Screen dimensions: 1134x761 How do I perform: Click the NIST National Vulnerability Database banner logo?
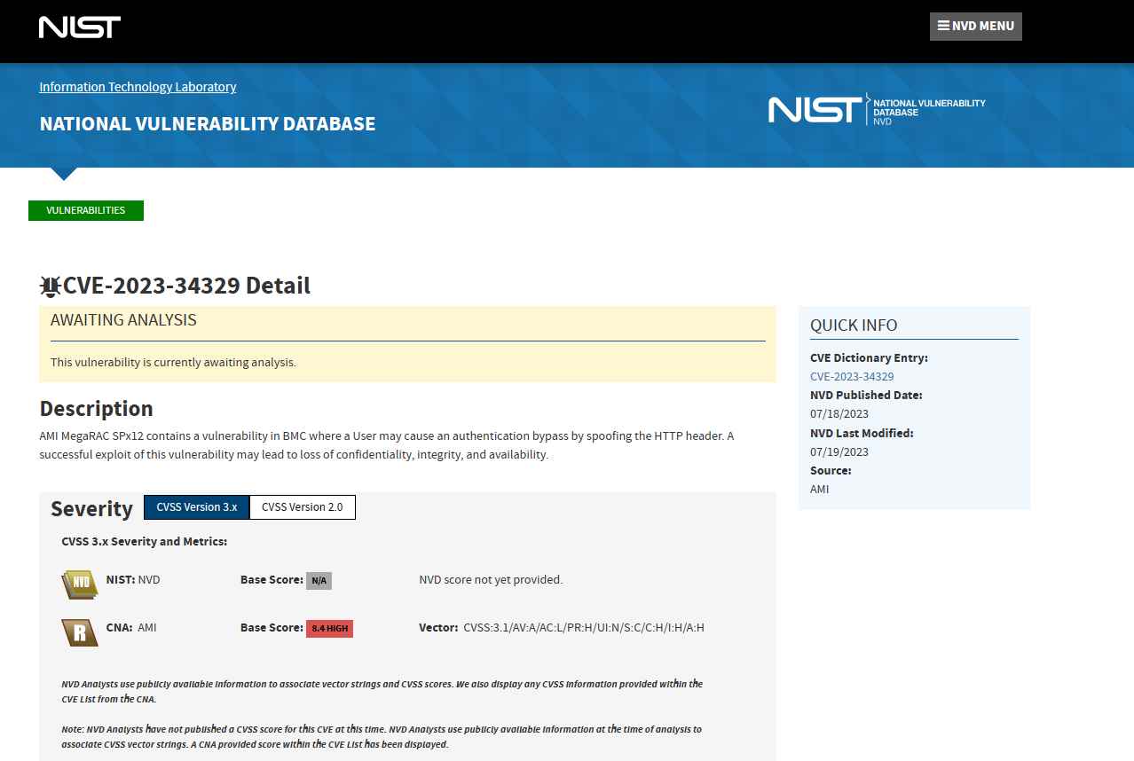tap(877, 110)
